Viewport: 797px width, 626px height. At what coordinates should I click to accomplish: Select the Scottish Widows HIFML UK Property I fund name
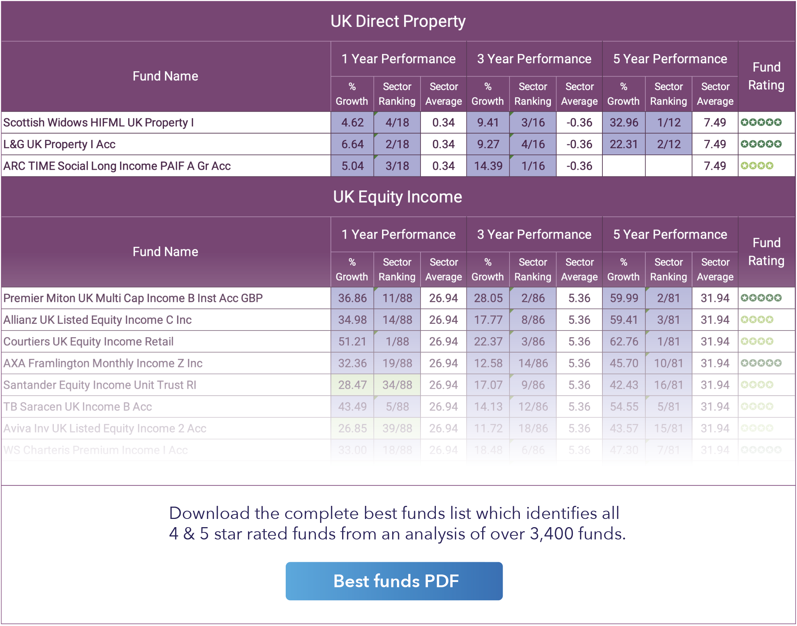tap(99, 122)
